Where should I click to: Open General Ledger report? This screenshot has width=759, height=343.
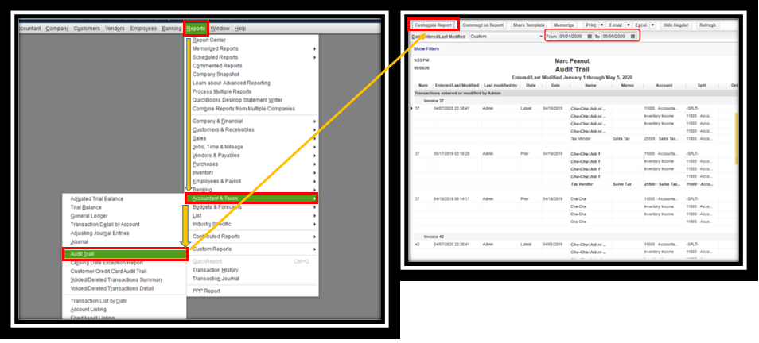coord(89,216)
